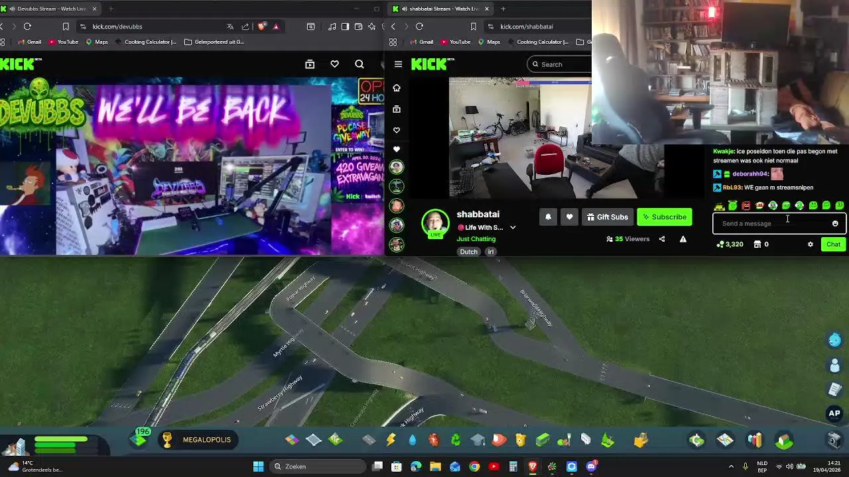Viewport: 849px width, 477px height.
Task: Open Gmail bookmark in the Devubbs window
Action: click(x=29, y=42)
